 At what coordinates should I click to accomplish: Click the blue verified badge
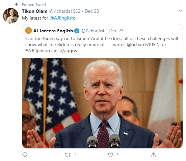[x=77, y=31]
